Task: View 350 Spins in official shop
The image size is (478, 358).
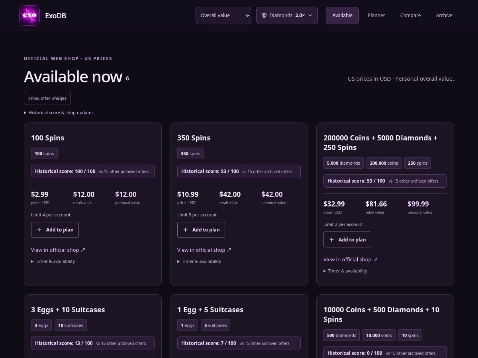Action: point(204,250)
